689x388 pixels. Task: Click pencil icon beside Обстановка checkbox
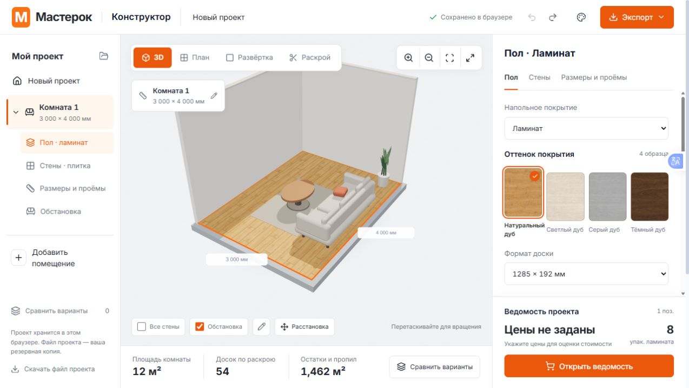(x=261, y=327)
